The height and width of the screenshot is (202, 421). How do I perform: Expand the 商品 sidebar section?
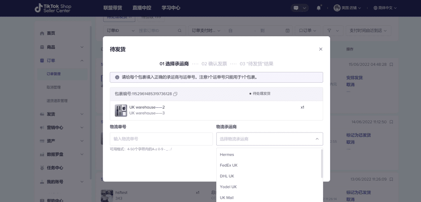[x=82, y=47]
